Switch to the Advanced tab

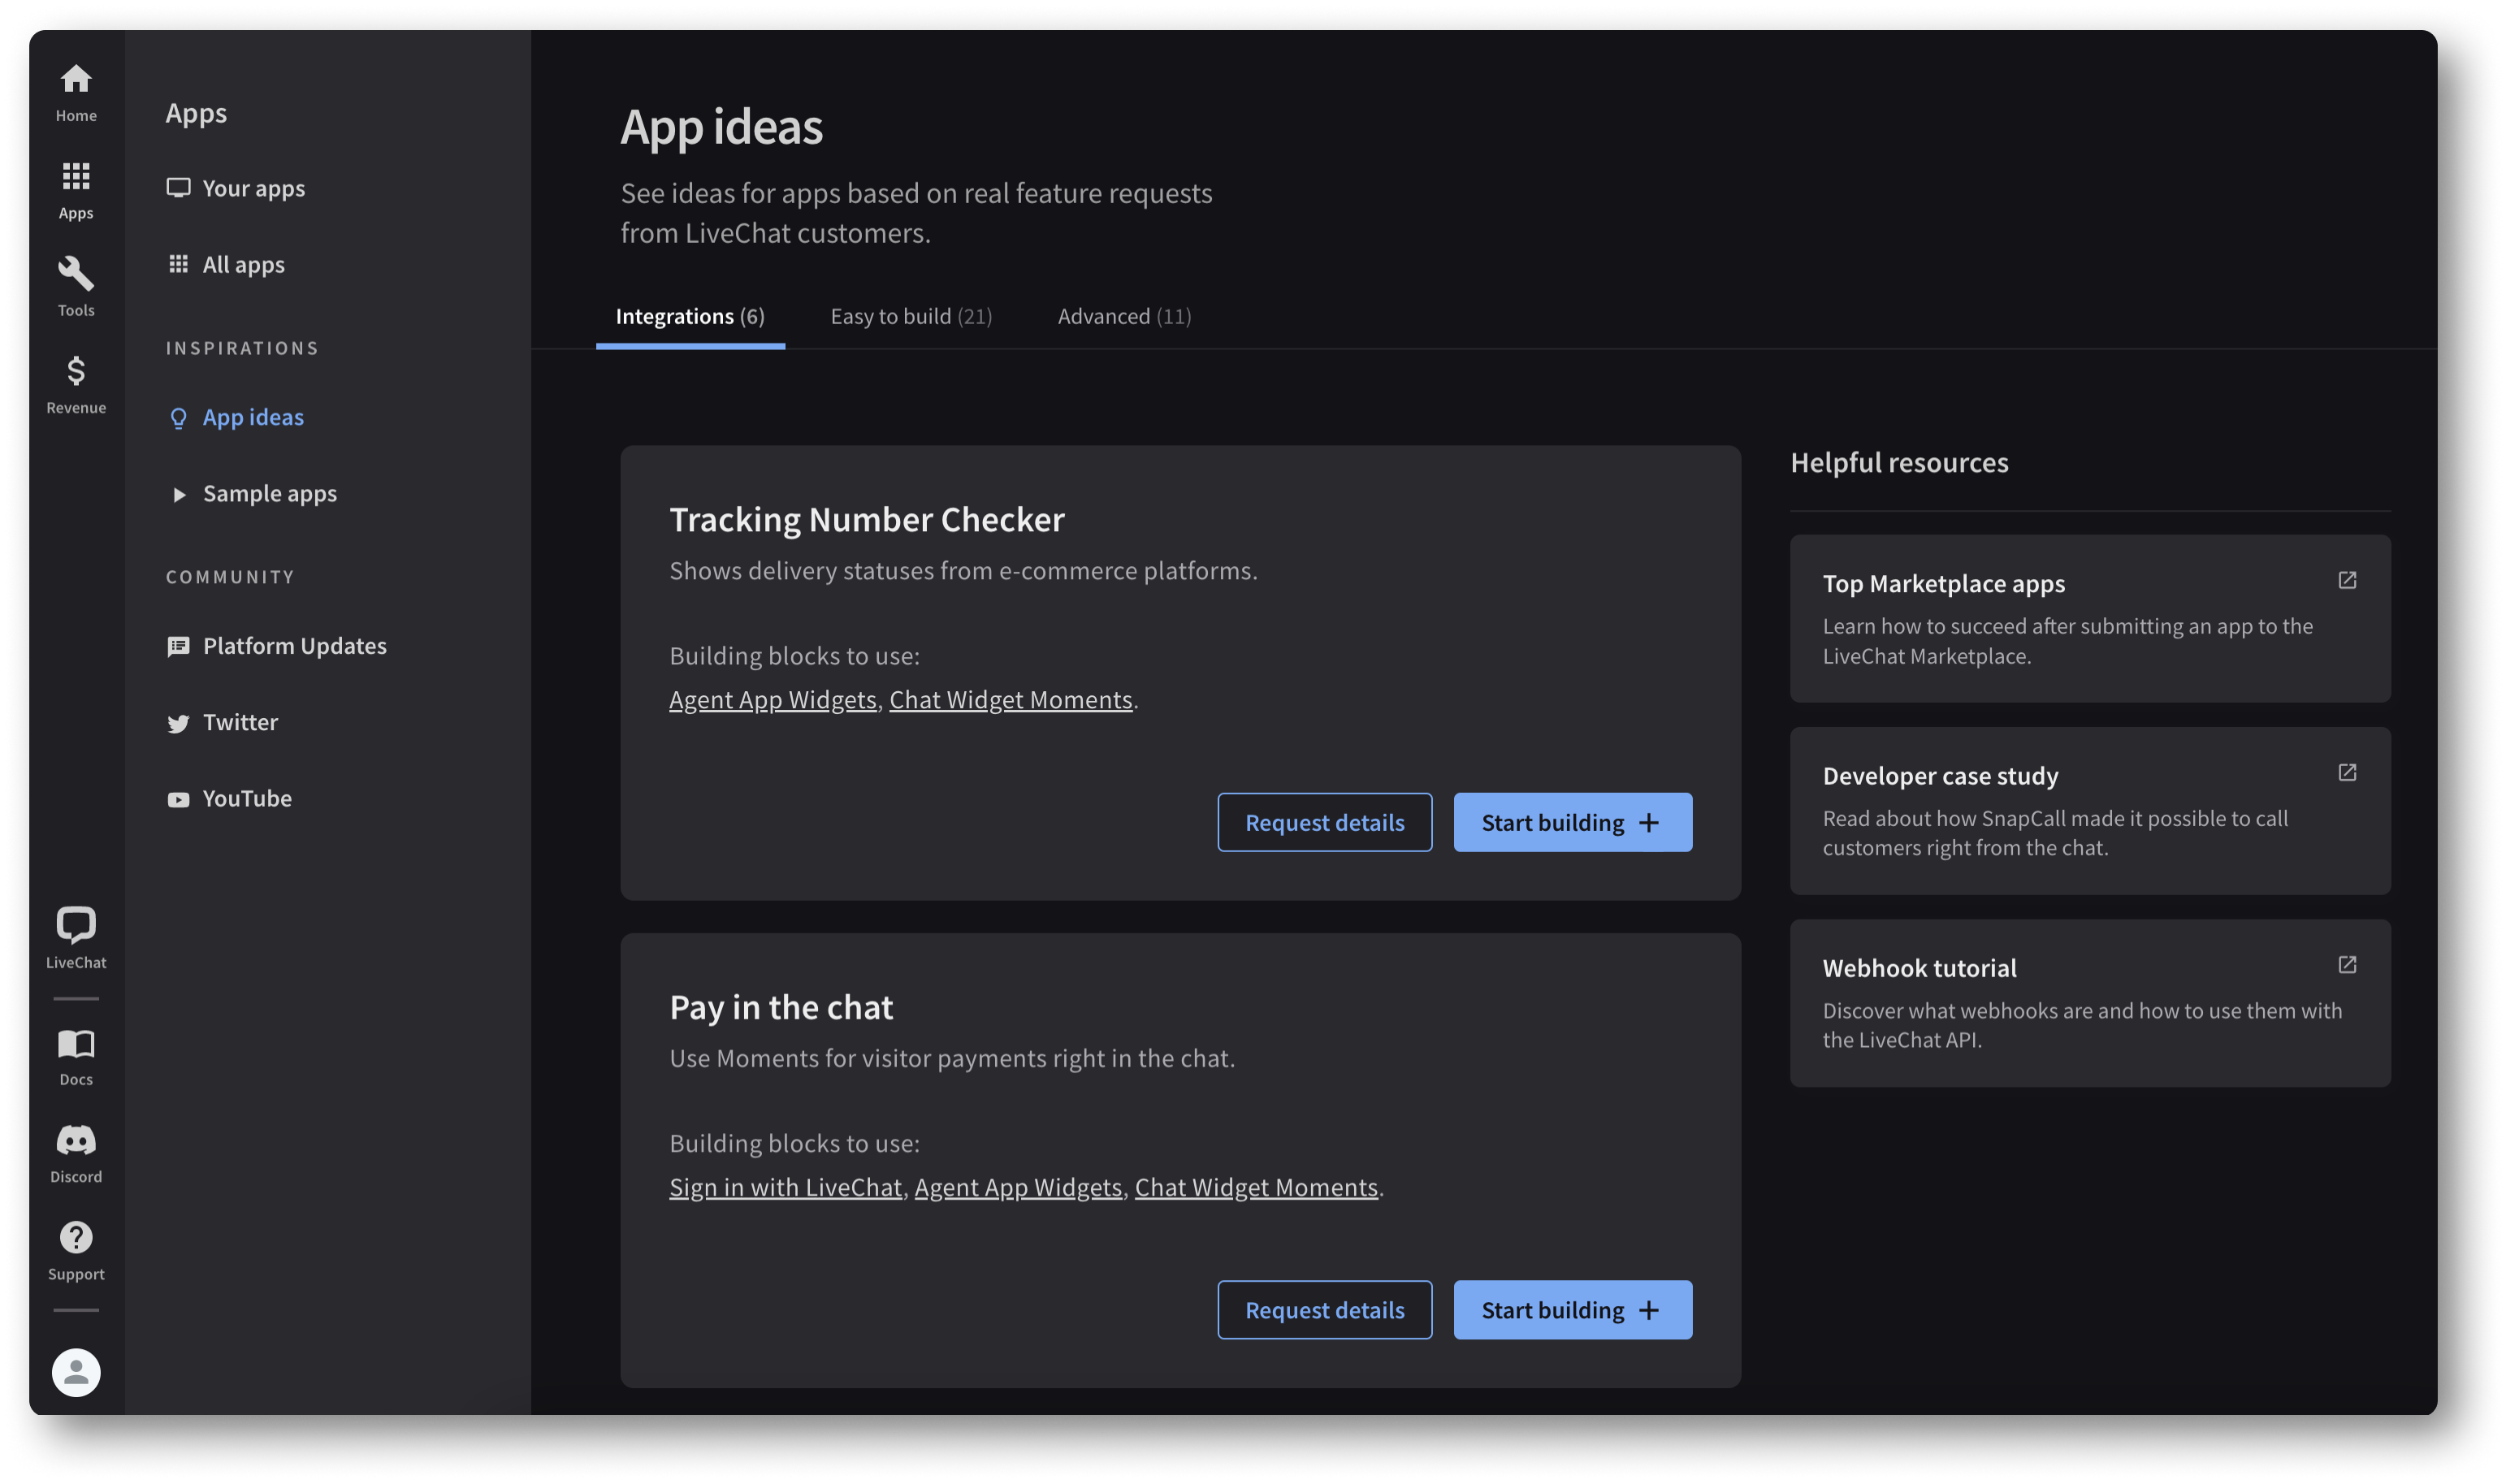(1124, 316)
